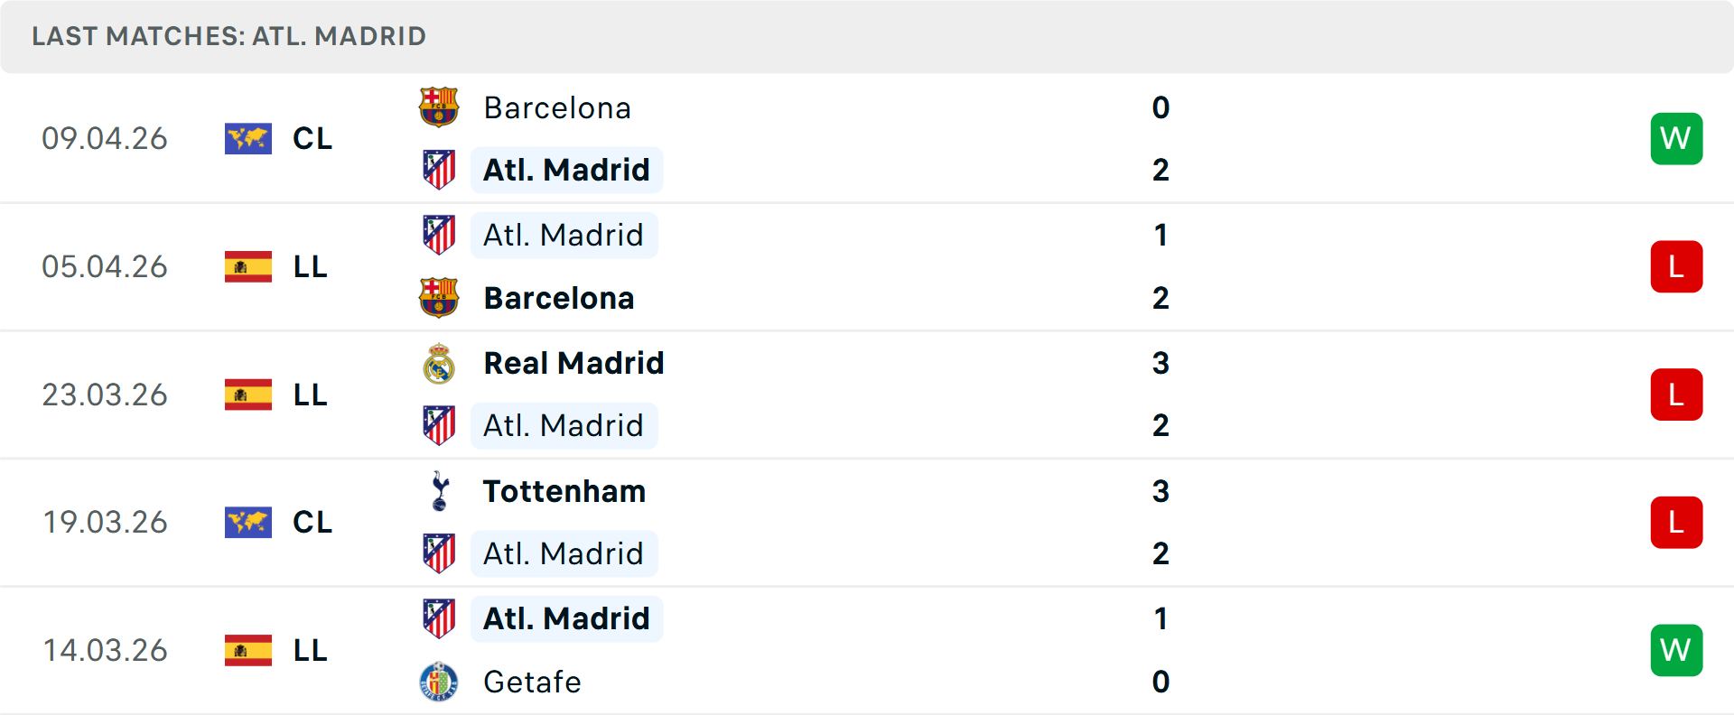Click the Spain flag stripe for 23.03.26
Viewport: 1734px width, 715px height.
(x=248, y=395)
